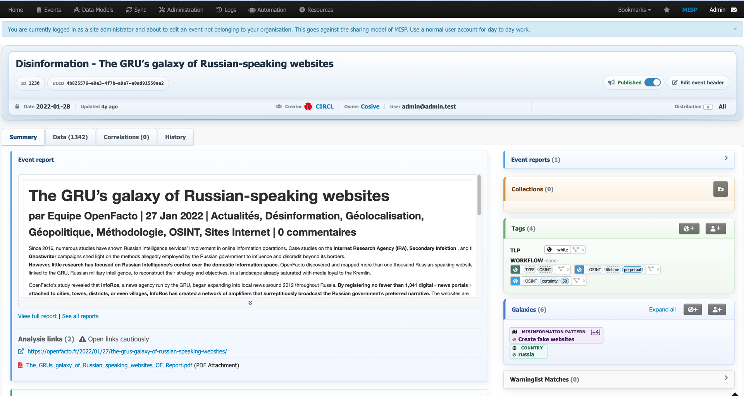Click the distribution share icon
744x396 pixels.
pyautogui.click(x=708, y=107)
